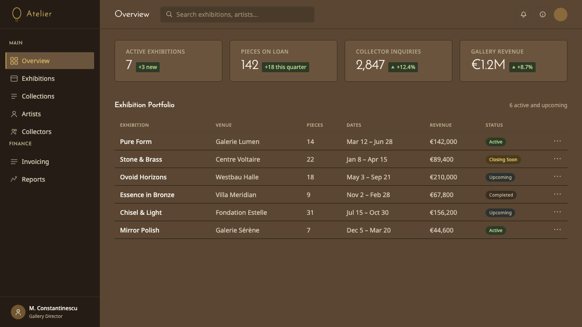Viewport: 582px width, 327px height.
Task: Select the Invoicing menu item
Action: coord(50,162)
